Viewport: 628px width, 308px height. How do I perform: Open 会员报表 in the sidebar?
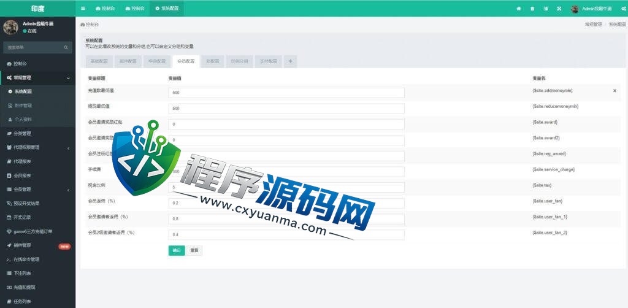click(37, 175)
